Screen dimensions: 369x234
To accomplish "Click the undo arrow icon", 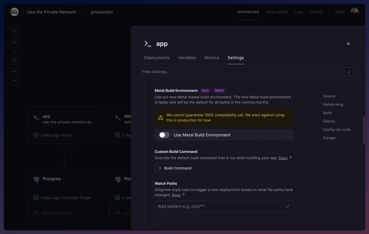I will click(x=14, y=71).
